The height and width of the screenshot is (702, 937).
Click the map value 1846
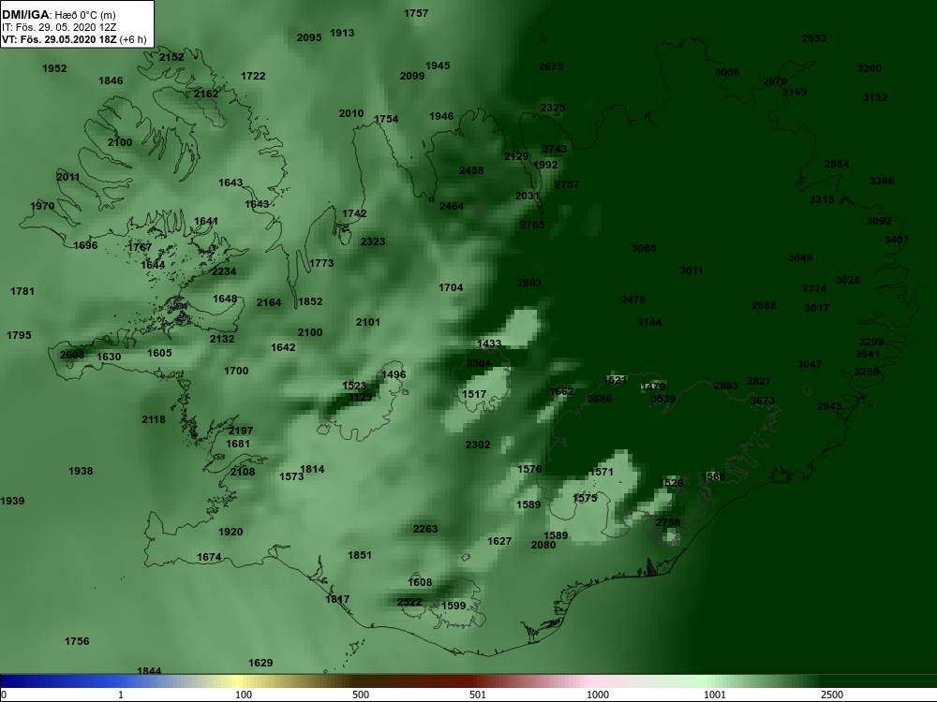tap(111, 80)
